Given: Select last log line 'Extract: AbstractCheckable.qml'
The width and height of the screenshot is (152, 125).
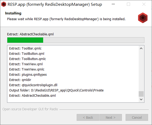Looking at the screenshot, I should click(32, 96).
